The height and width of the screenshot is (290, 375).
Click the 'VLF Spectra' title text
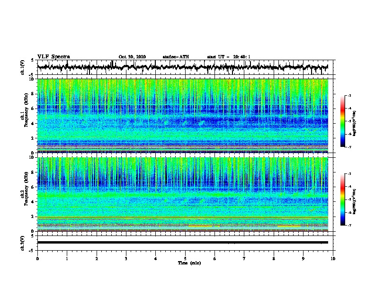(x=54, y=57)
